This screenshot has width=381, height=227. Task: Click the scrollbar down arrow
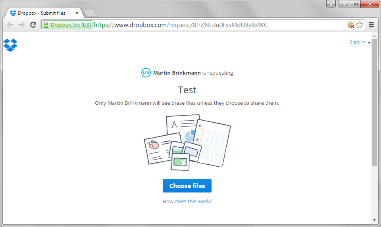point(374,220)
